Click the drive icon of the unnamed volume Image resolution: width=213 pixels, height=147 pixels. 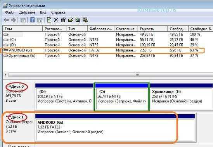pyautogui.click(x=6, y=34)
